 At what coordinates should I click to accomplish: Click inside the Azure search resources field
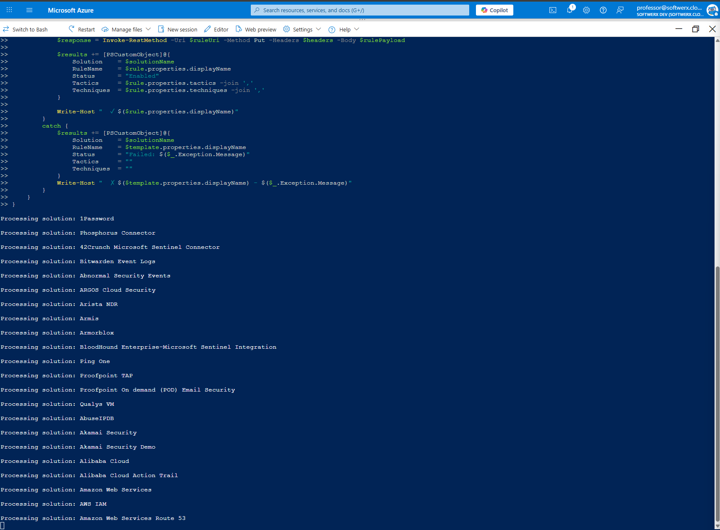(x=360, y=10)
